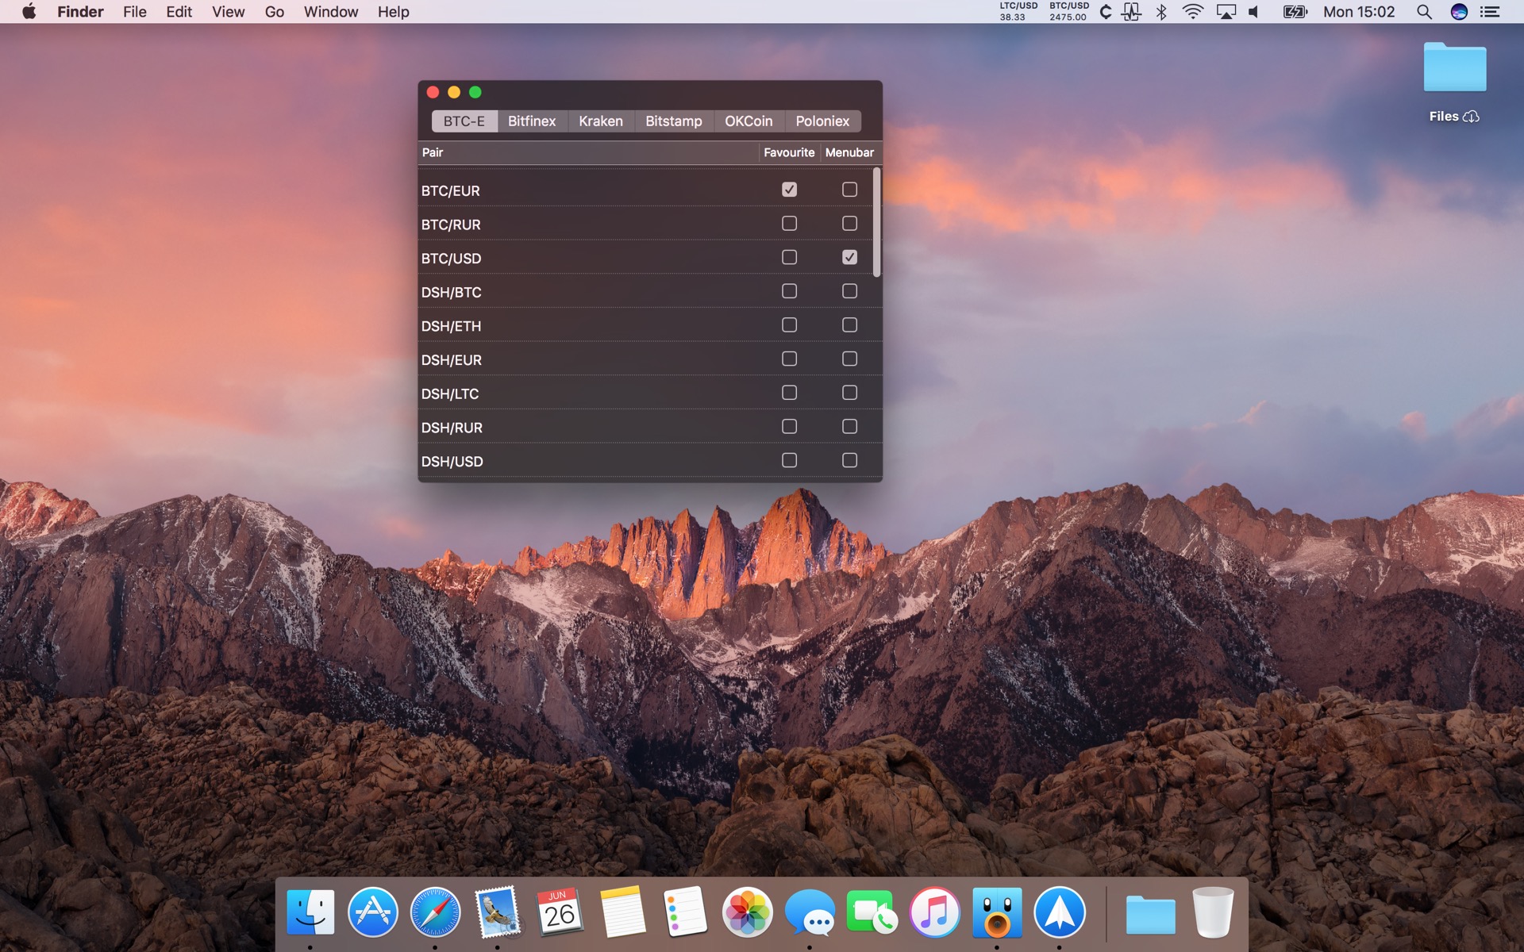Launch App Store from the dock
The image size is (1524, 952).
373,912
